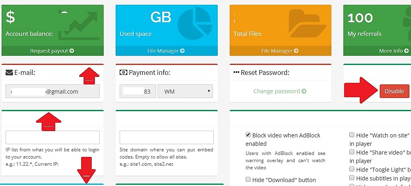Click the dollar sign icon on balance card
This screenshot has width=411, height=186.
click(10, 18)
